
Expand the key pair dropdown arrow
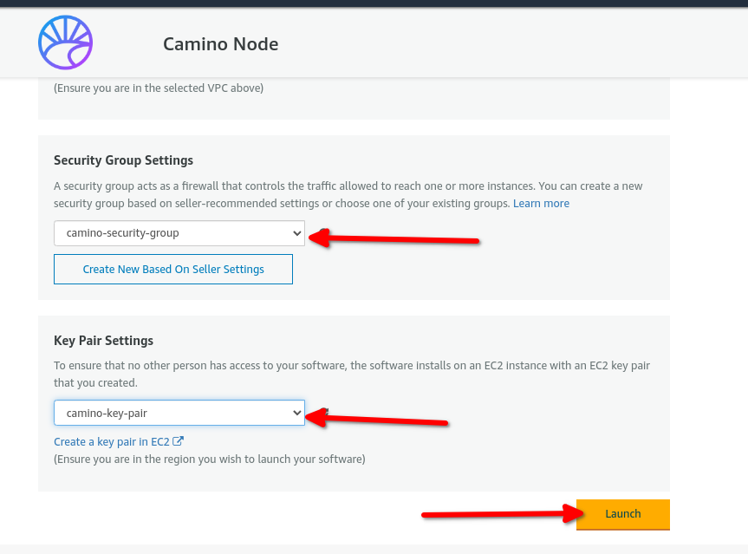coord(296,414)
